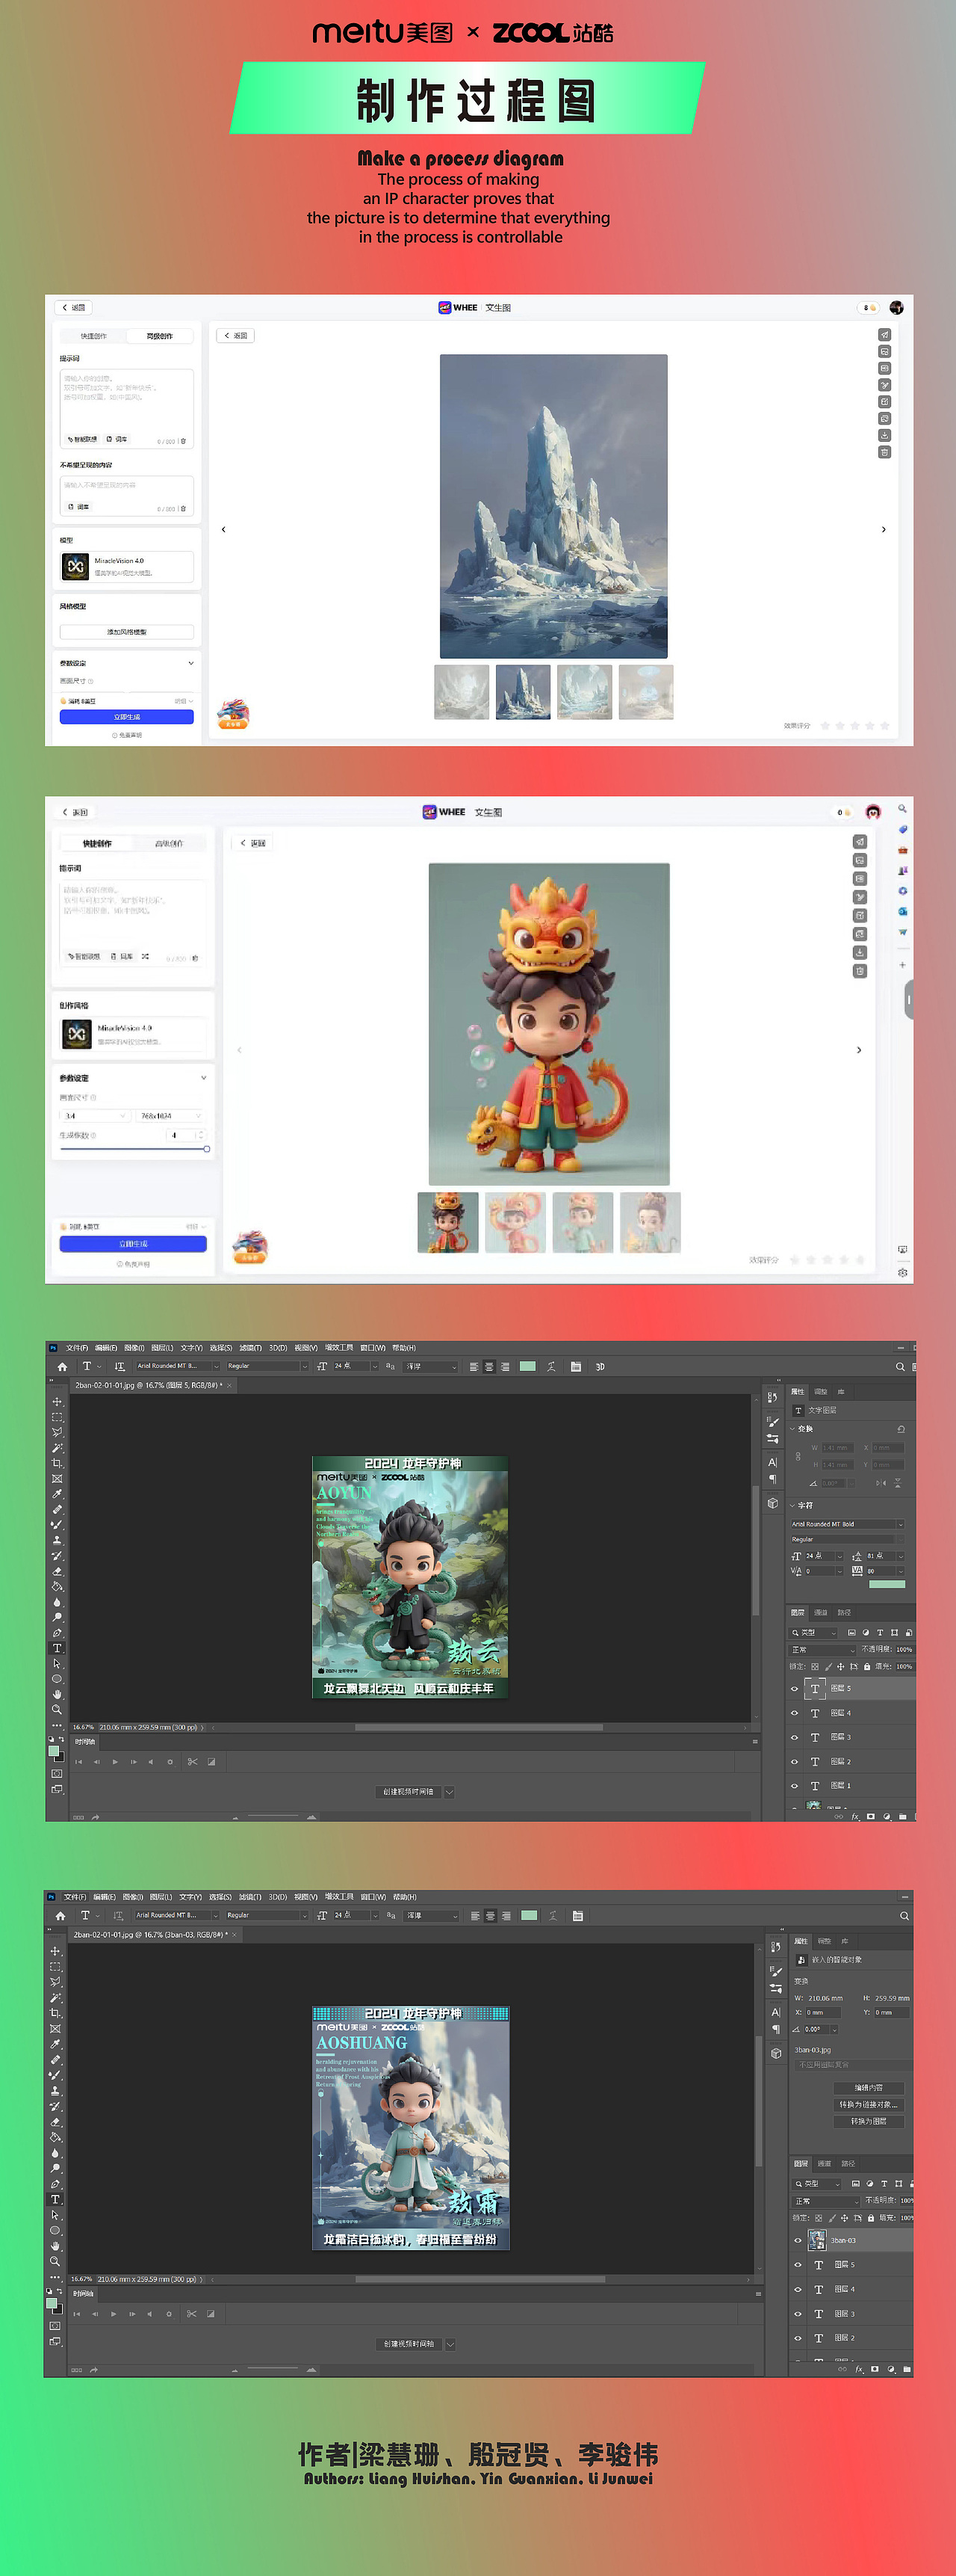This screenshot has height=2576, width=956.
Task: Click search icon in AOSHUANG Photoshop window
Action: coord(904,1916)
